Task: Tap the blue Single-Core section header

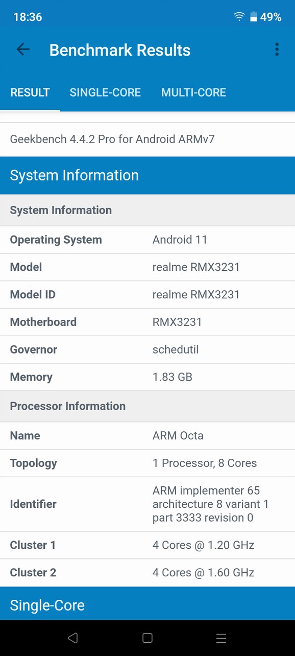Action: tap(147, 603)
